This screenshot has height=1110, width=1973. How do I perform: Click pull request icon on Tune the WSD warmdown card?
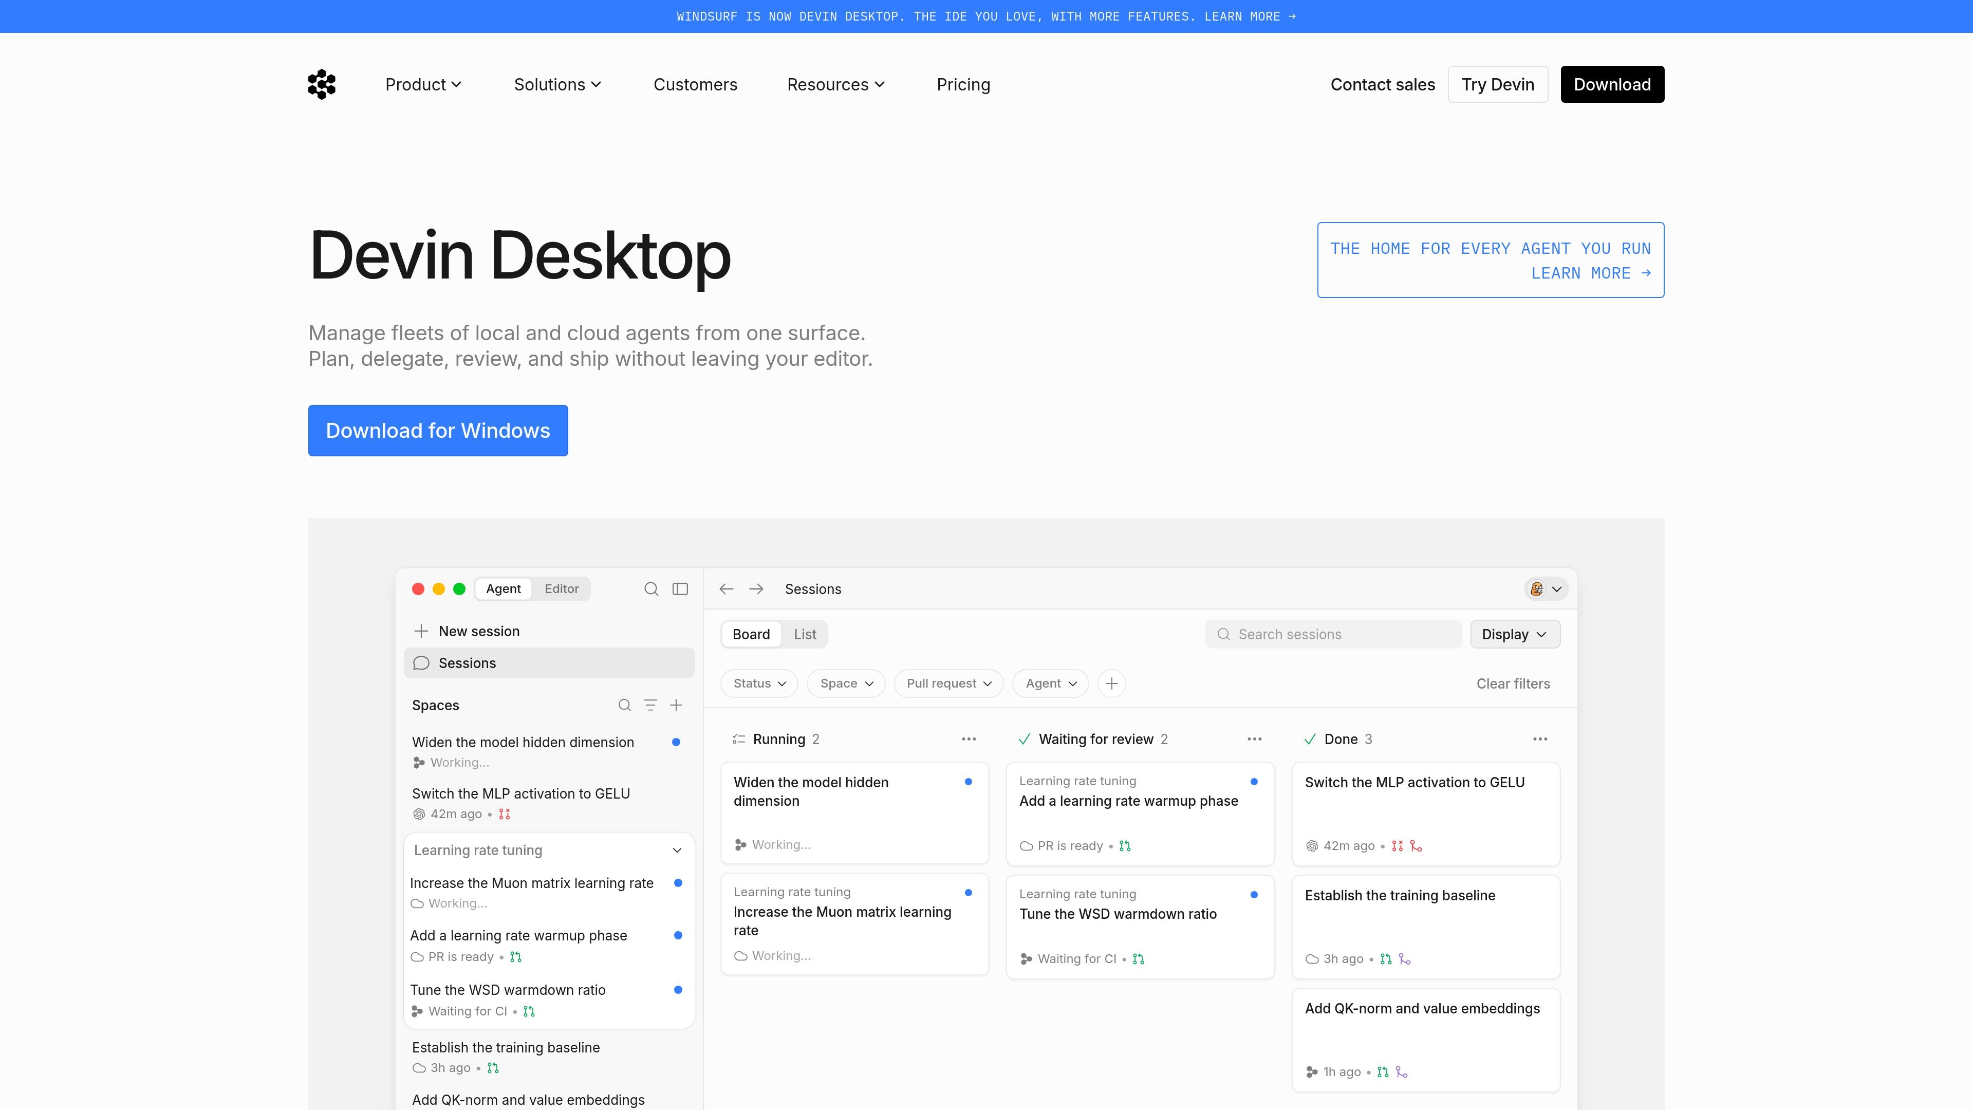[x=1138, y=959]
